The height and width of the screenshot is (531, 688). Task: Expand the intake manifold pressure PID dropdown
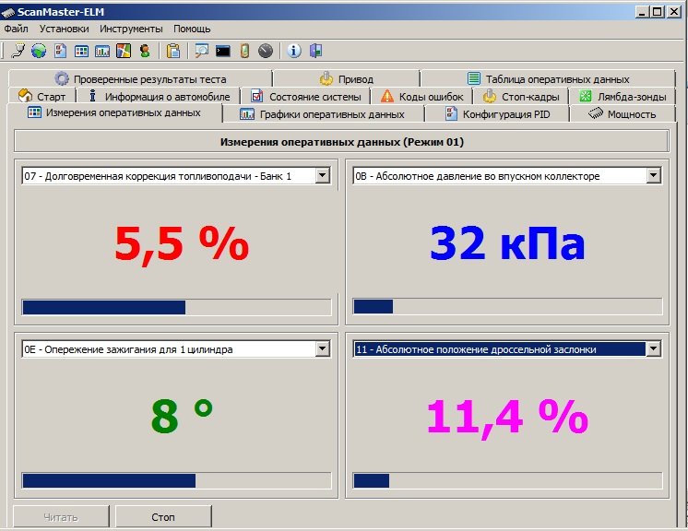[653, 175]
